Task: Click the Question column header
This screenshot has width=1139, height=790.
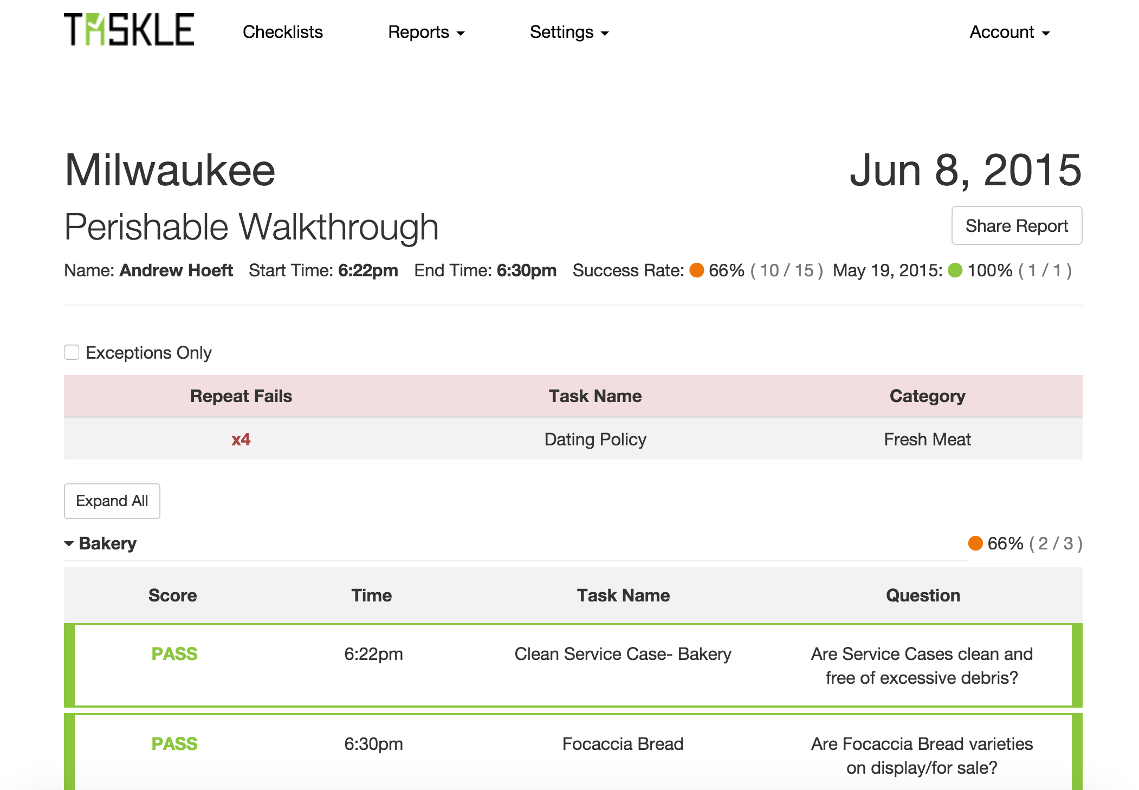Action: tap(923, 595)
